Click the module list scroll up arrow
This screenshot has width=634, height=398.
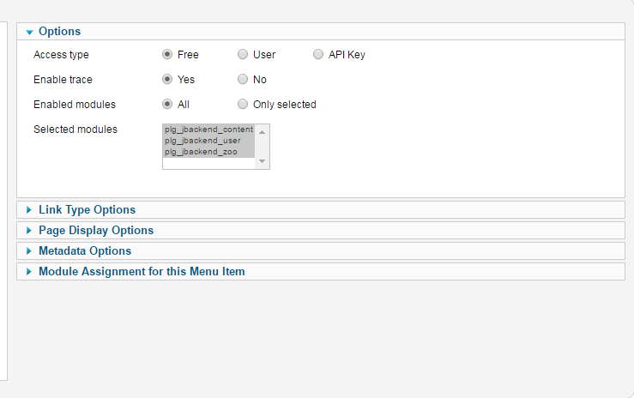262,133
